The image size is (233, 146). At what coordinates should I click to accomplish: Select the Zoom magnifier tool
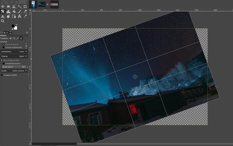click(x=3, y=21)
